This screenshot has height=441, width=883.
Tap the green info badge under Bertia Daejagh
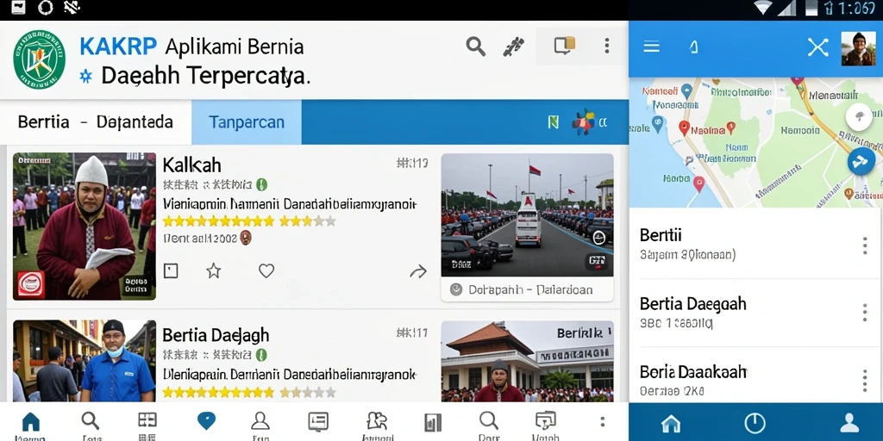pyautogui.click(x=261, y=355)
